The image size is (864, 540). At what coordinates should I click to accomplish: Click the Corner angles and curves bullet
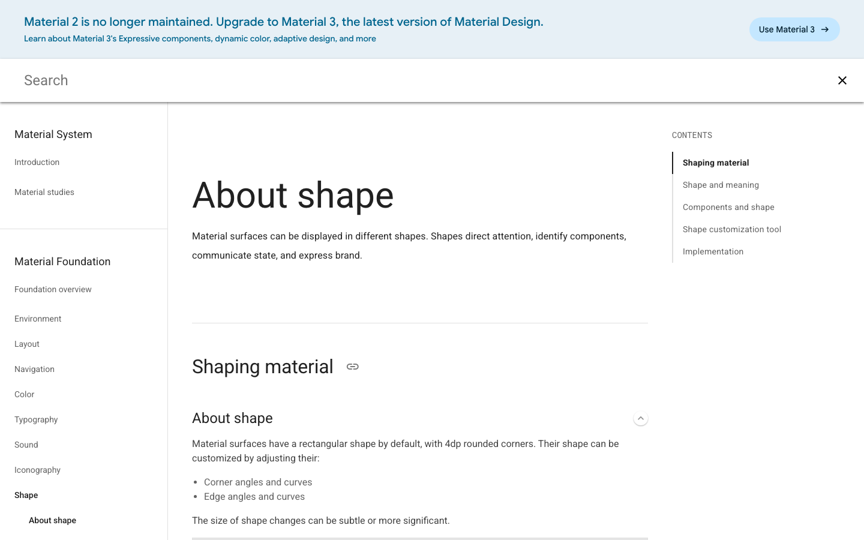tap(258, 482)
